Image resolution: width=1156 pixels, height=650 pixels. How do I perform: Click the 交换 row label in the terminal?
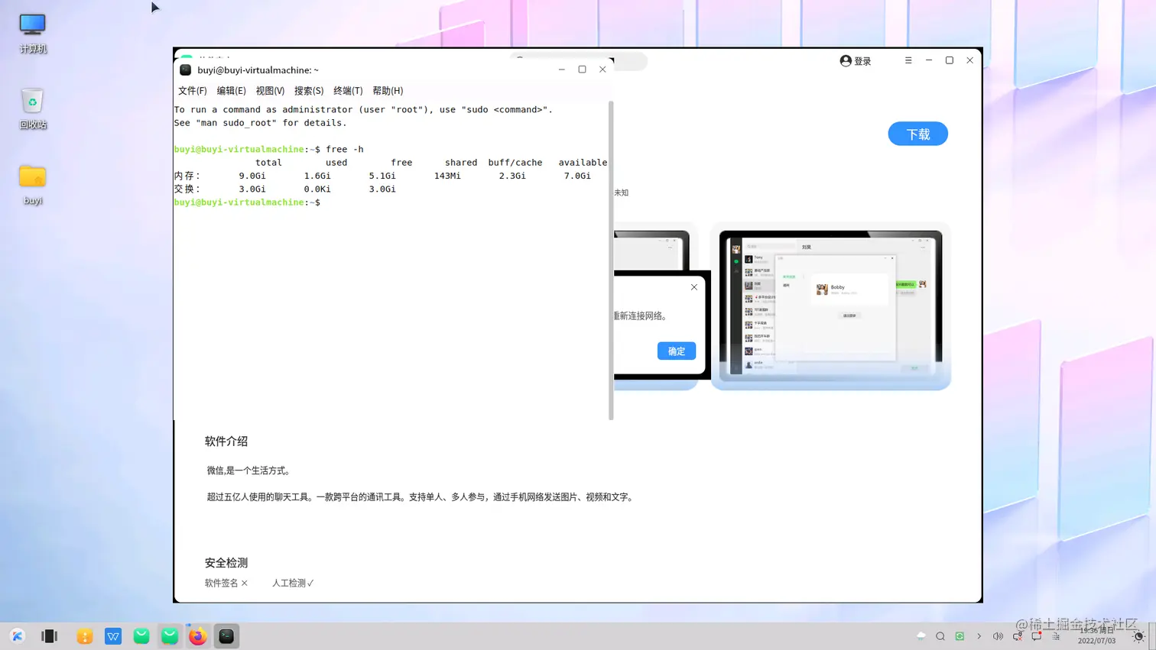coord(187,189)
